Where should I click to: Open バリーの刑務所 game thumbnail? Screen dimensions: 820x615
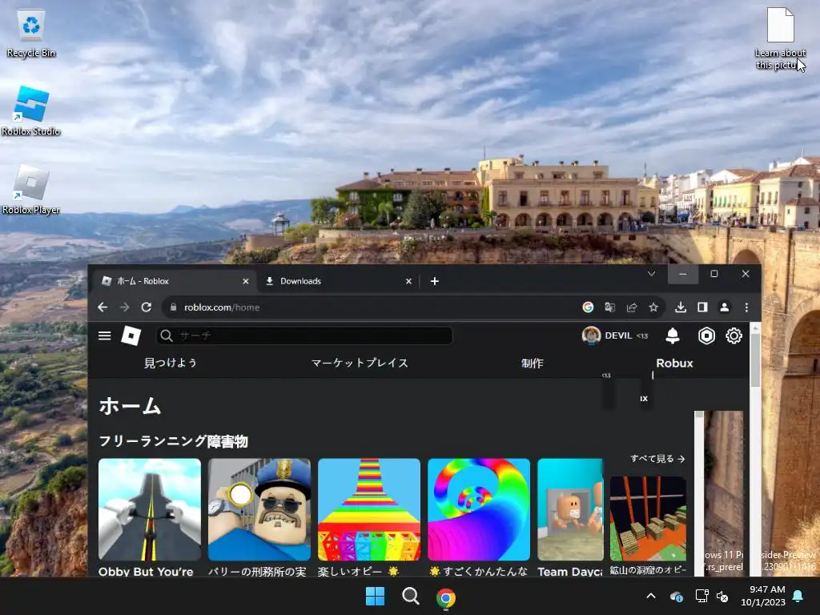tap(259, 509)
